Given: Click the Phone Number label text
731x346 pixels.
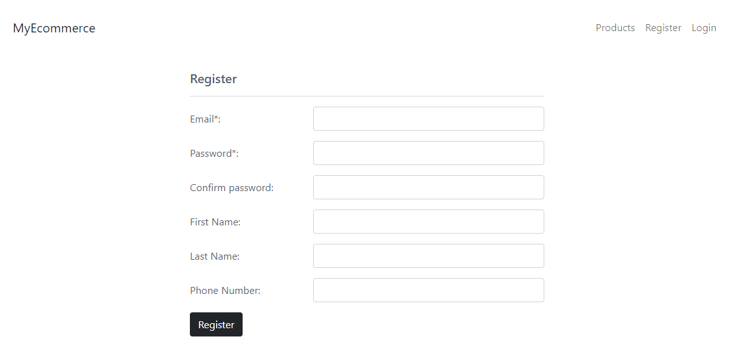Looking at the screenshot, I should coord(225,291).
